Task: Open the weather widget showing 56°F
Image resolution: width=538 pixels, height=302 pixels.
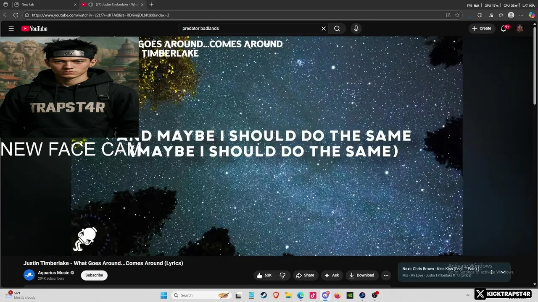Action: [x=21, y=295]
